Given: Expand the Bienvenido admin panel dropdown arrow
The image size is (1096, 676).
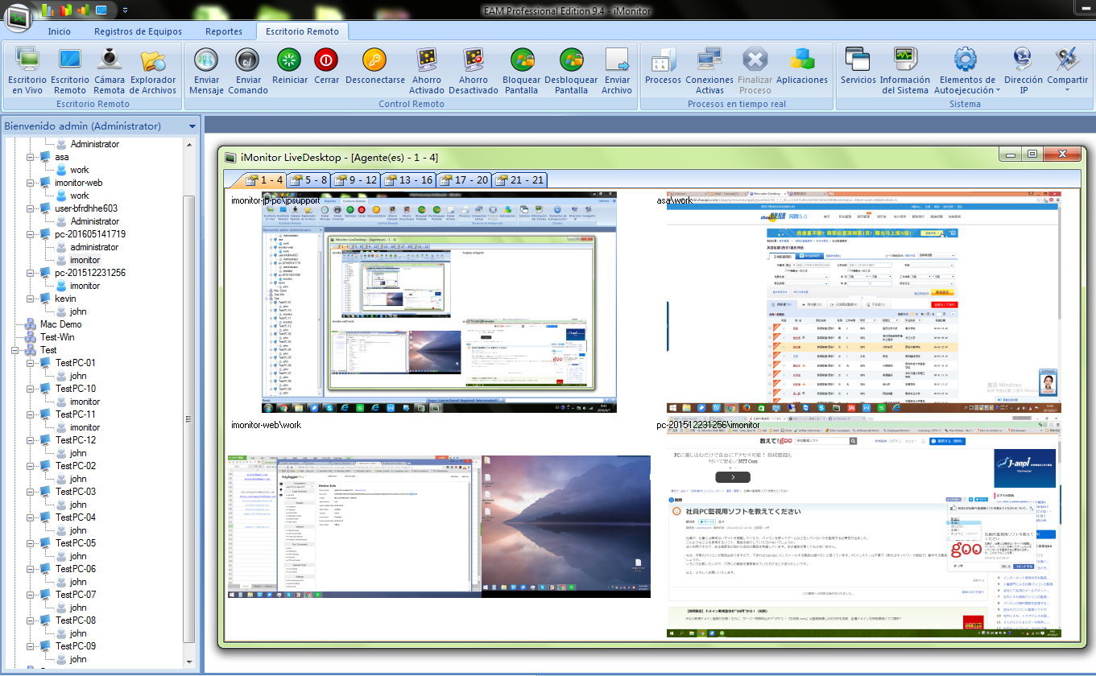Looking at the screenshot, I should tap(192, 126).
